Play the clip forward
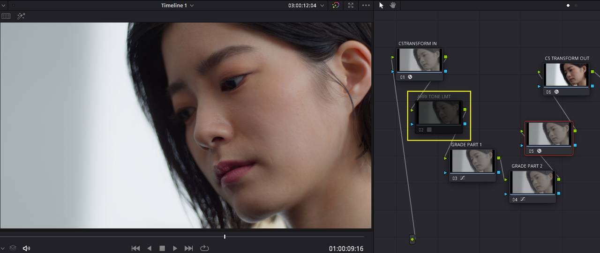 [175, 248]
